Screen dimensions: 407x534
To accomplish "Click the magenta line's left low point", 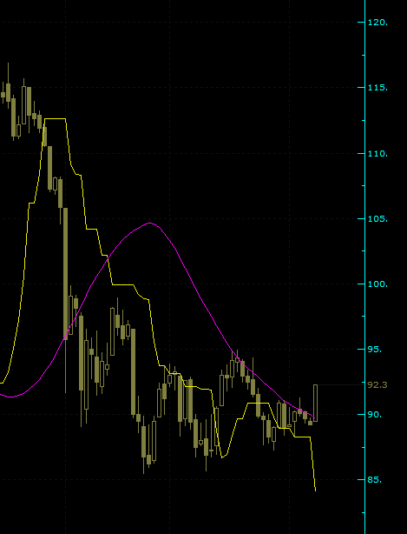I will [x=11, y=397].
